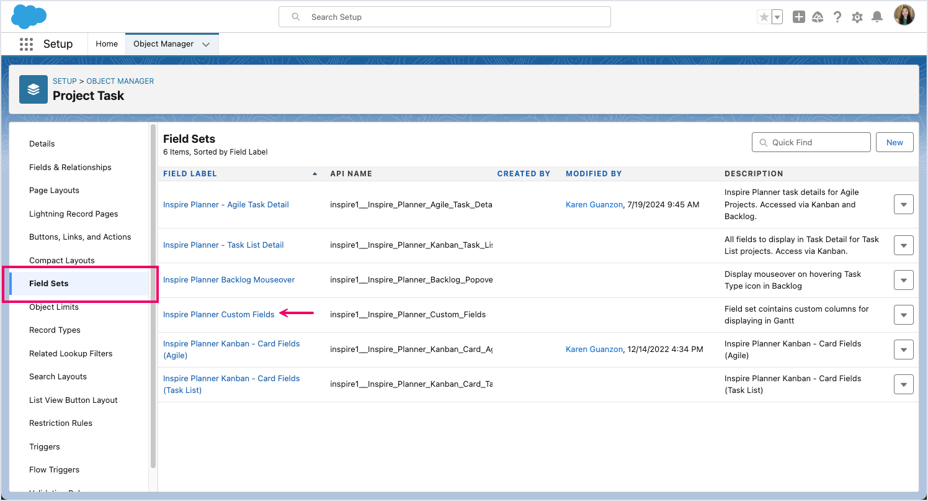Select Flow Triggers in the sidebar
This screenshot has width=928, height=501.
pos(54,469)
